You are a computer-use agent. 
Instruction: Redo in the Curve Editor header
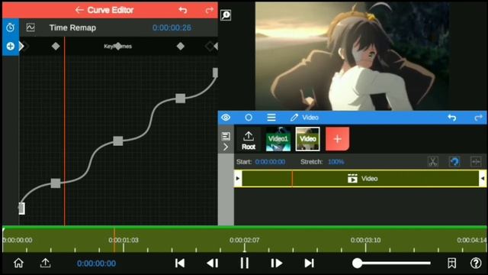click(210, 10)
